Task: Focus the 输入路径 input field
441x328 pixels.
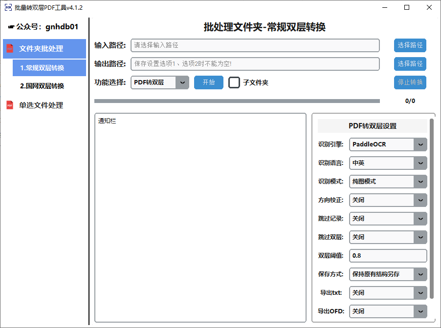Action: click(255, 45)
